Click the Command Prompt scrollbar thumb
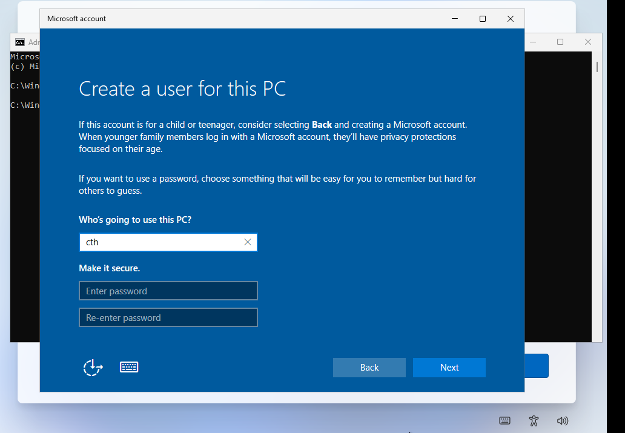625x433 pixels. point(597,67)
